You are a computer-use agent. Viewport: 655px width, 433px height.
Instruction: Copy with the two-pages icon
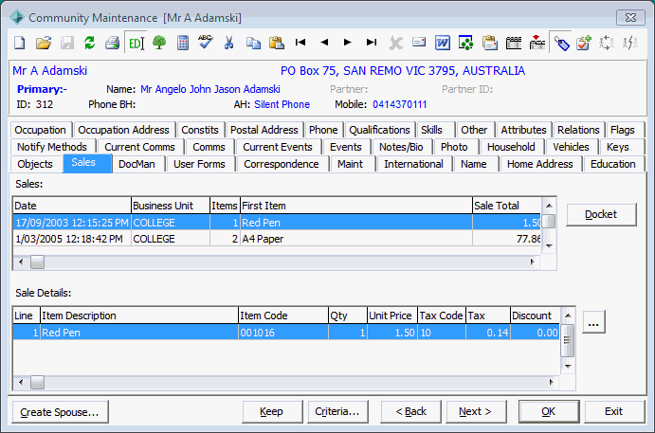(253, 43)
